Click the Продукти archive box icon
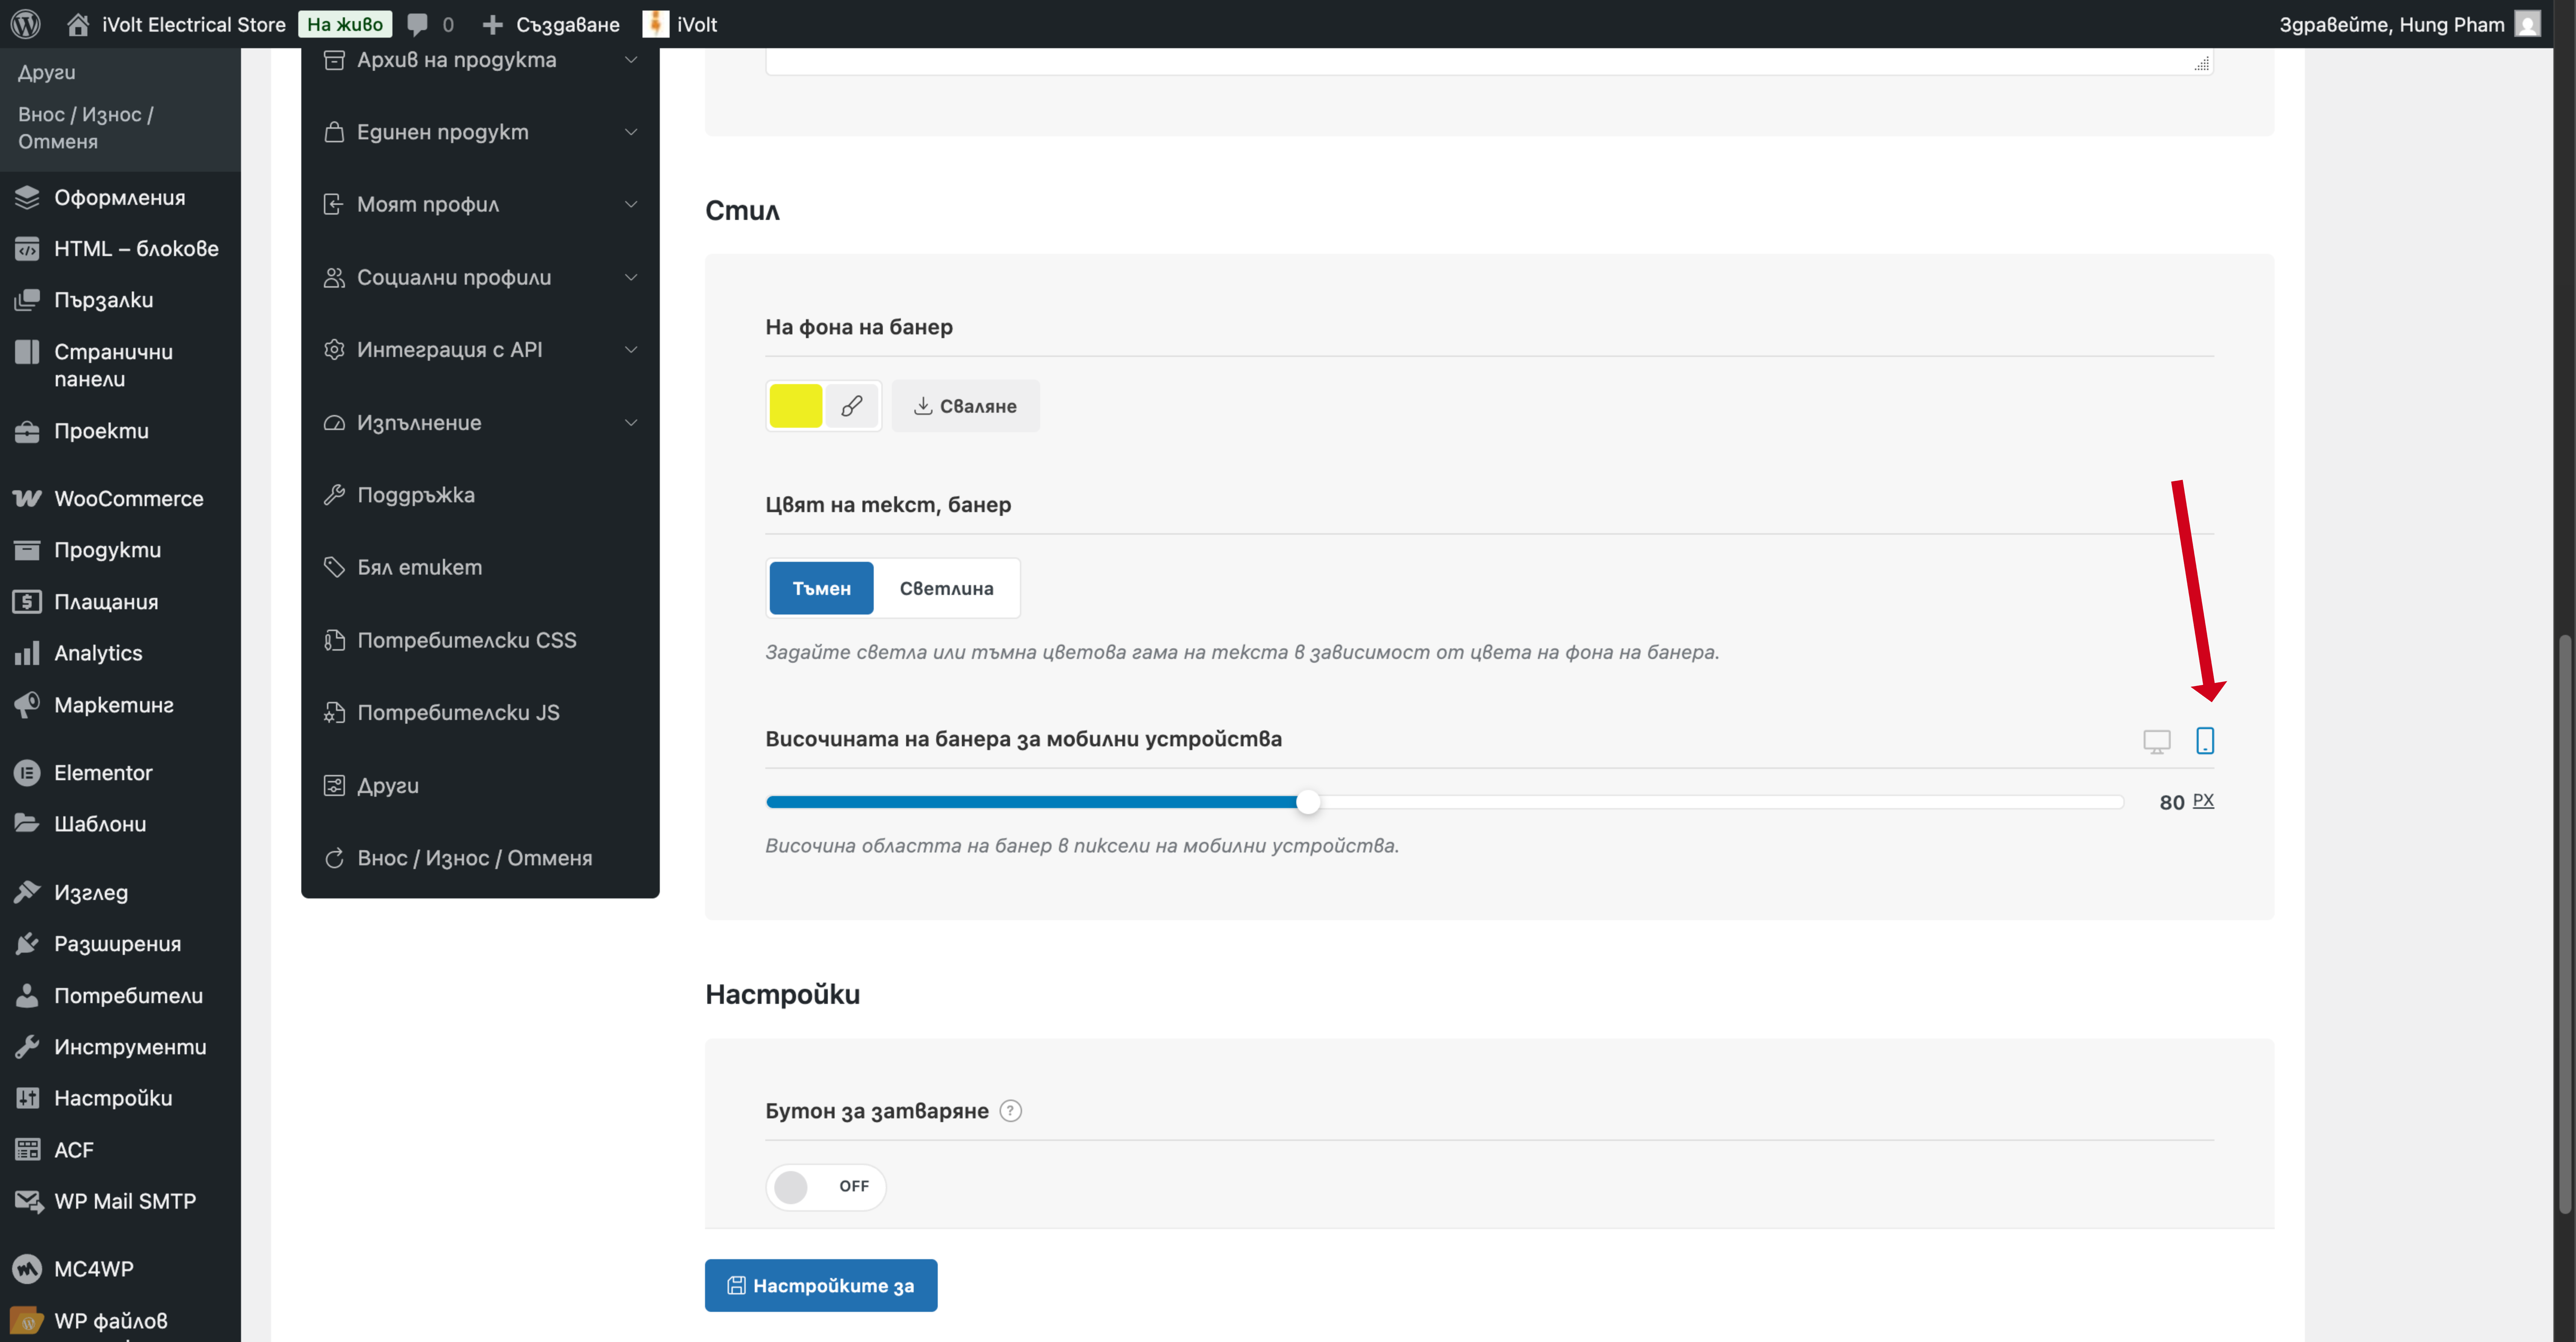This screenshot has height=1342, width=2576. (27, 550)
